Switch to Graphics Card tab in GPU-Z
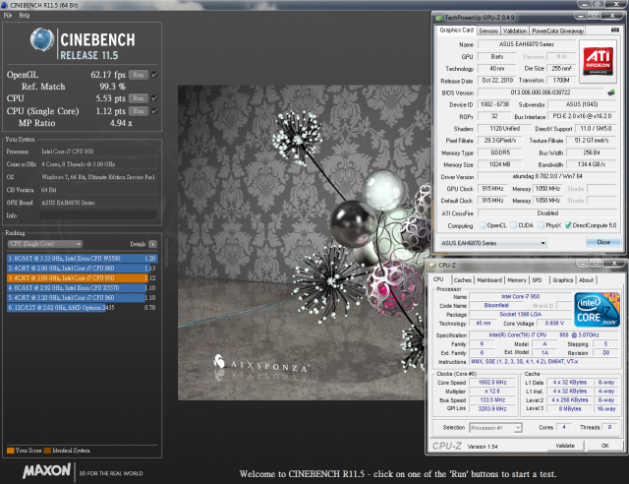This screenshot has height=484, width=629. tap(456, 30)
